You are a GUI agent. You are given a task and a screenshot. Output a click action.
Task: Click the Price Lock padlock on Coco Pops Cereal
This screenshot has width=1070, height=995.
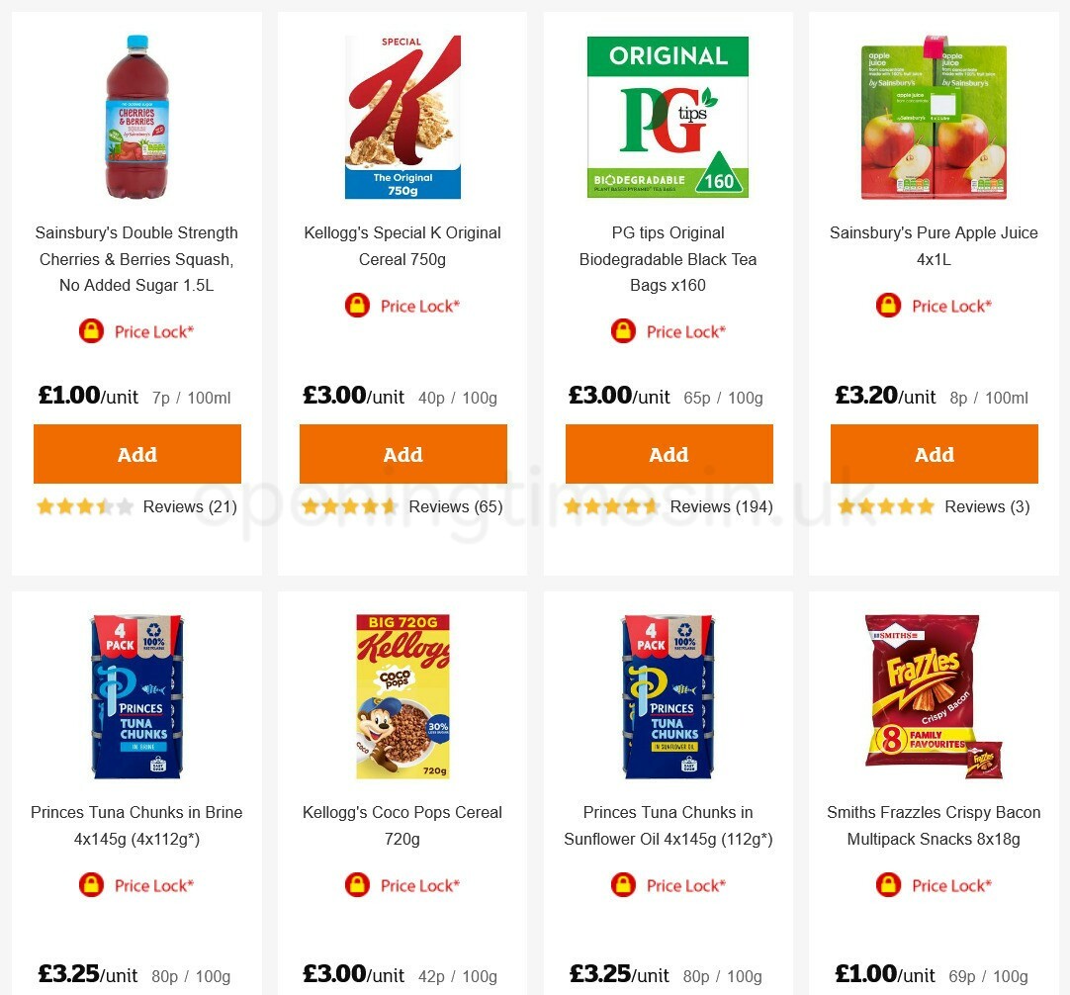357,884
